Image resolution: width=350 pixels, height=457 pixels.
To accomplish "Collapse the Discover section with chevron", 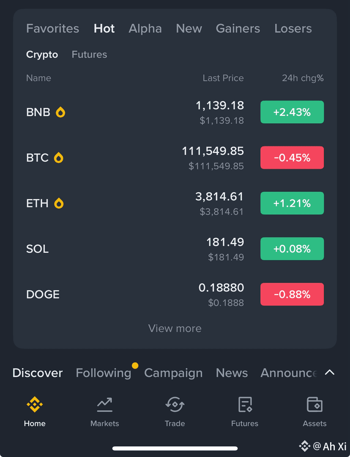I will pos(330,372).
